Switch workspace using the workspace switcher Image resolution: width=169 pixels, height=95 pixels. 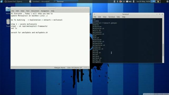coord(153,1)
